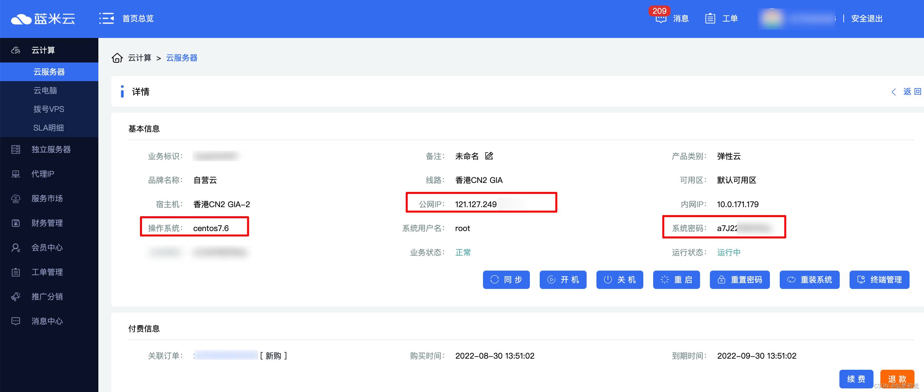Image resolution: width=924 pixels, height=392 pixels.
Task: Expand the 独立服务器 sidebar menu
Action: pyautogui.click(x=51, y=149)
